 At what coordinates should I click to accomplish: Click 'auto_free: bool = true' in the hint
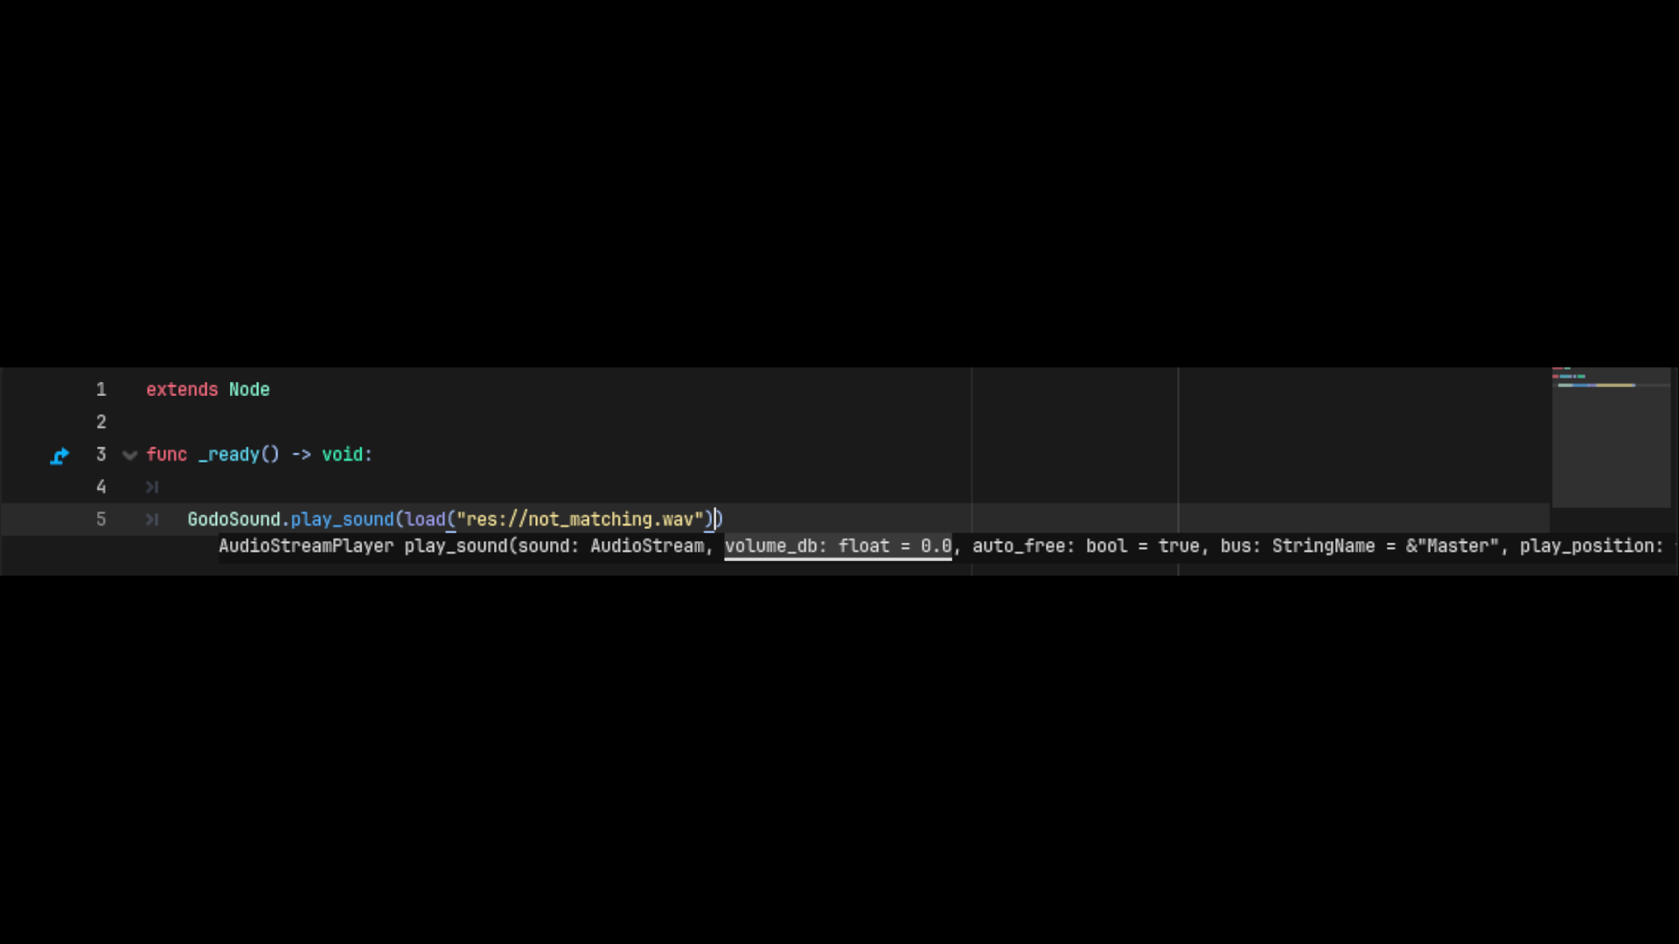[1085, 546]
